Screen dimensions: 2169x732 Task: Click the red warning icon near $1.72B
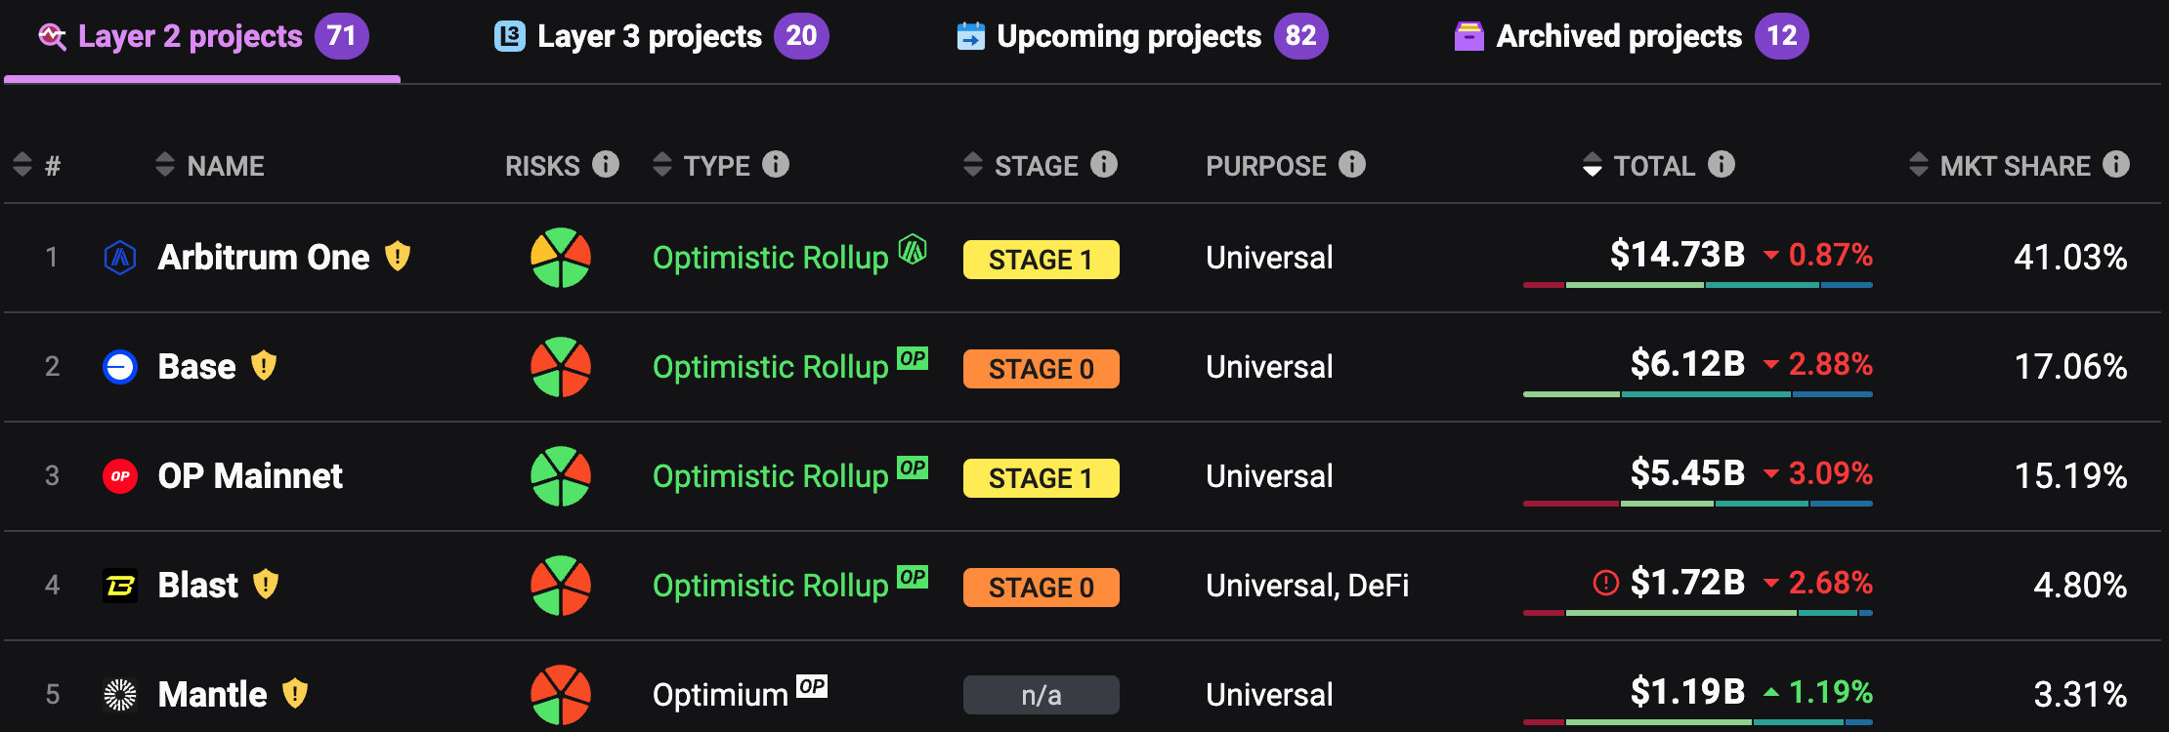1605,583
